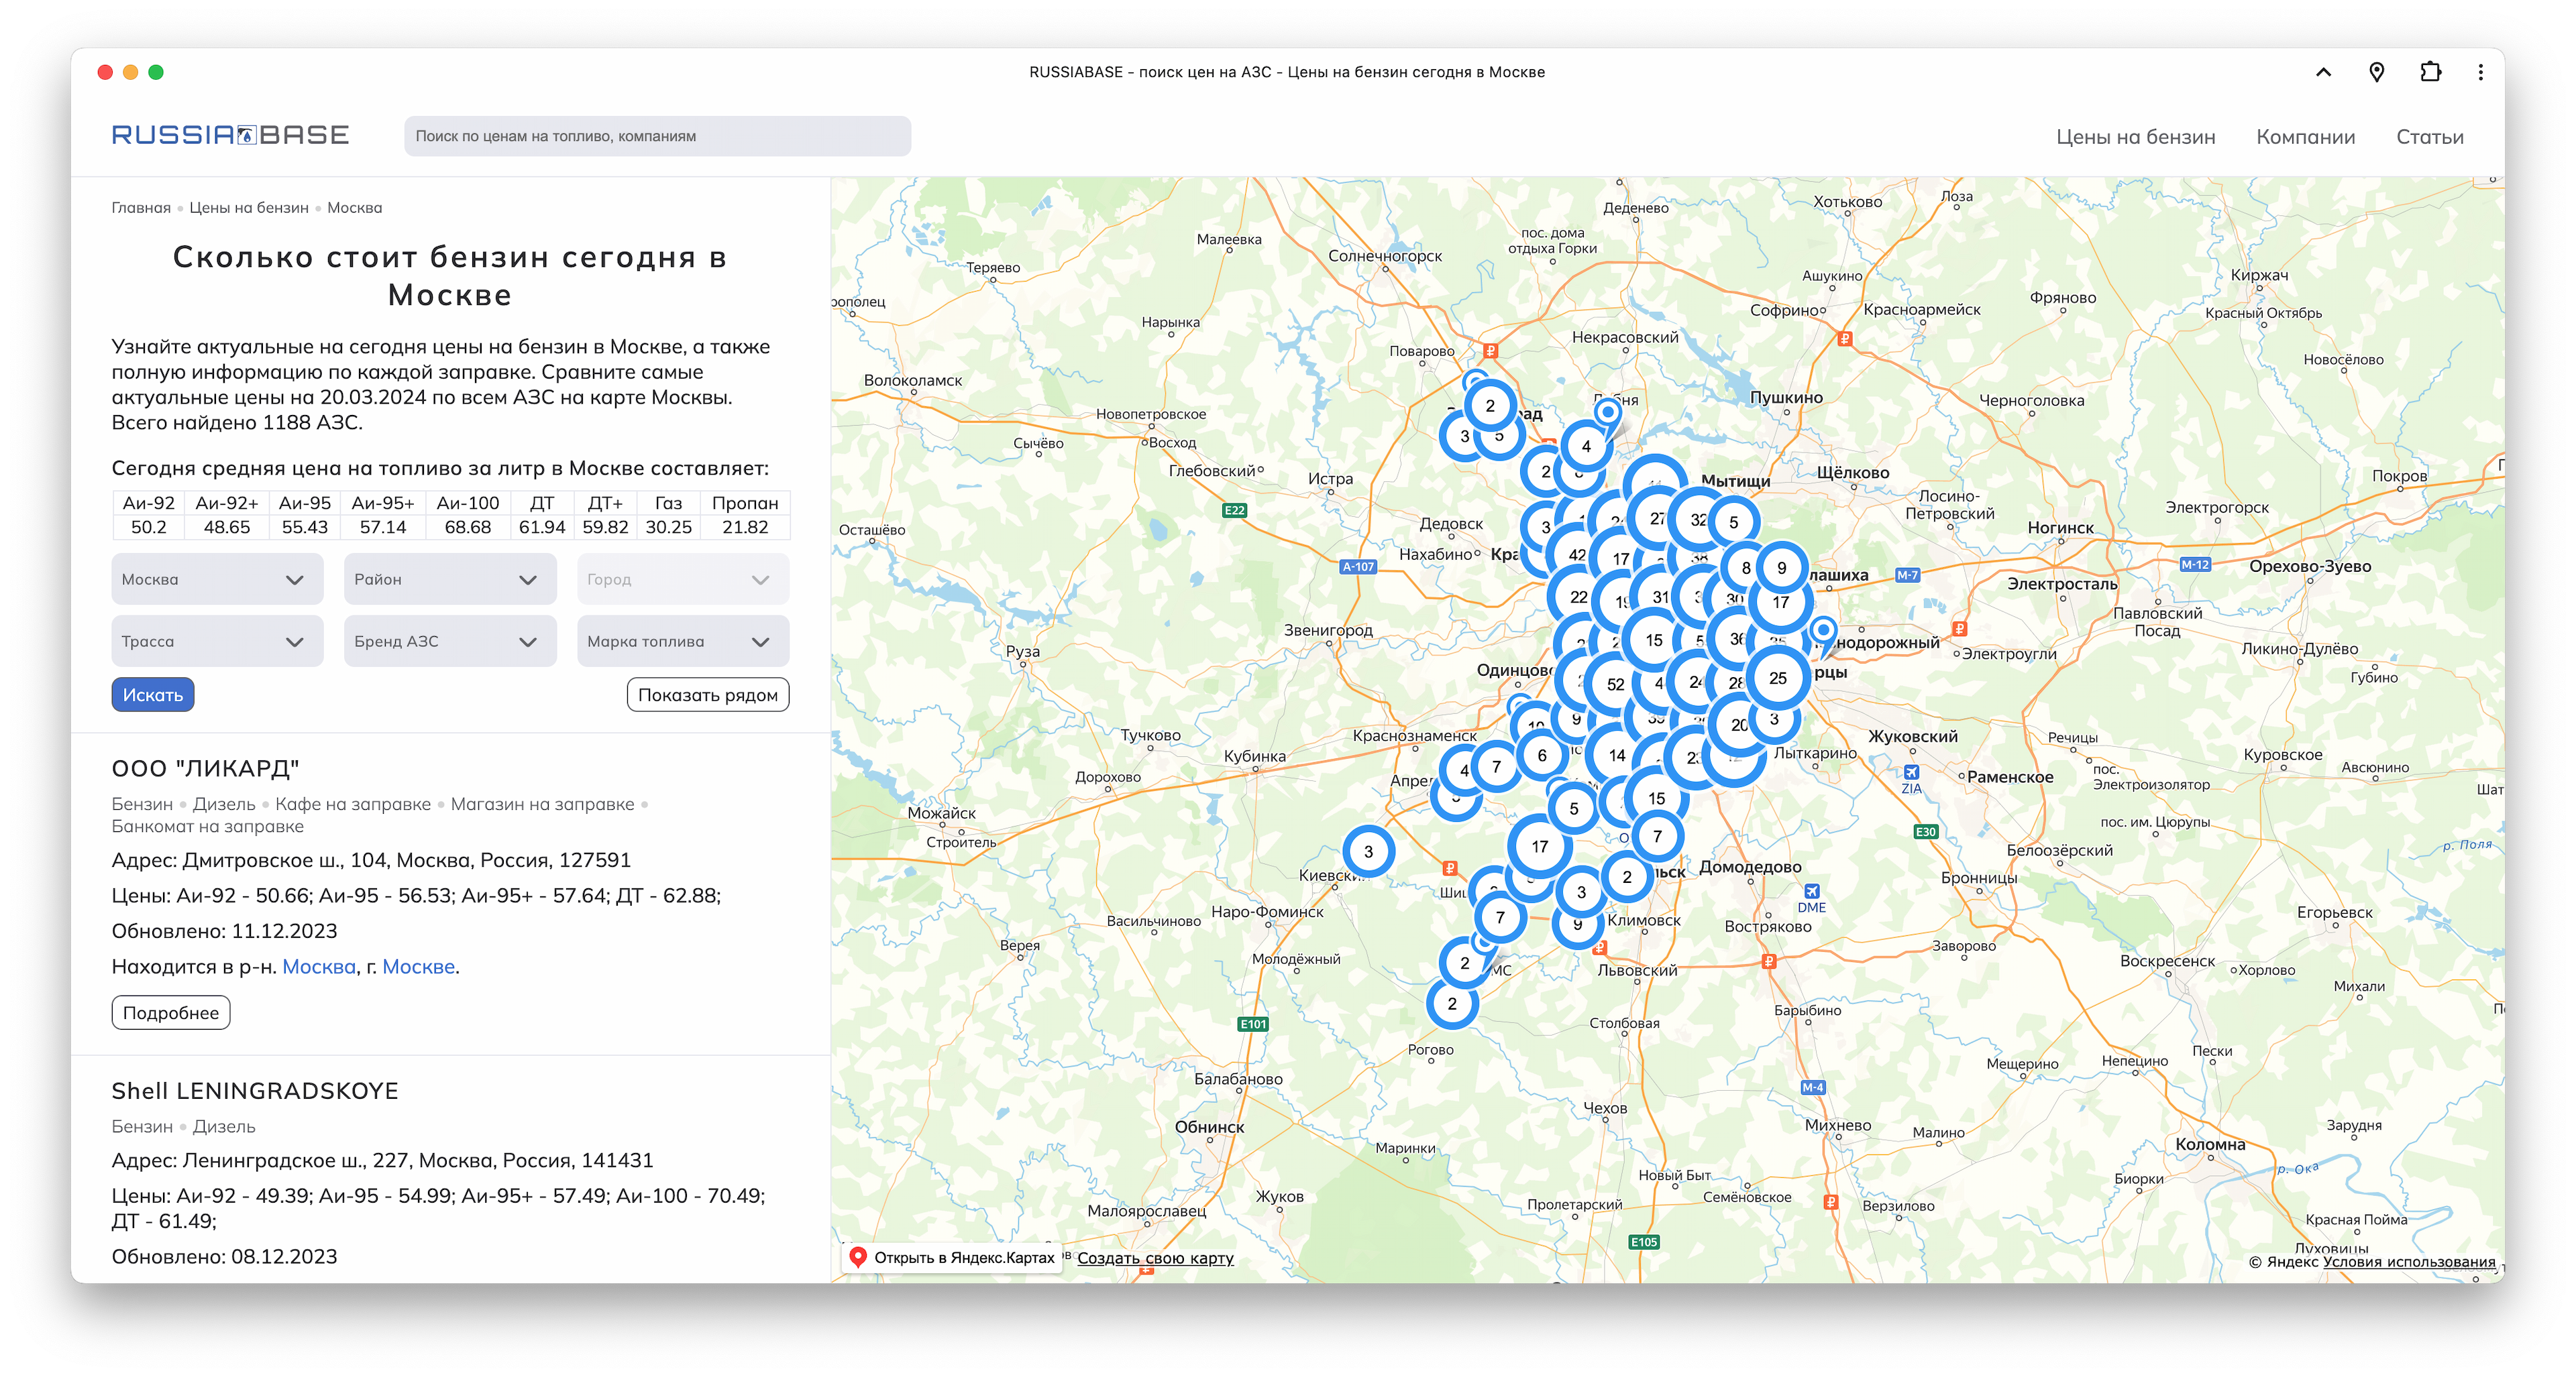Click the cluster marker 9 near Балашиха
The height and width of the screenshot is (1377, 2576).
tap(1781, 568)
